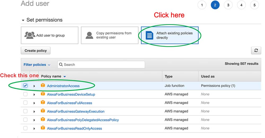Focus the policy Search input field
The image size is (265, 138).
[x=103, y=65]
